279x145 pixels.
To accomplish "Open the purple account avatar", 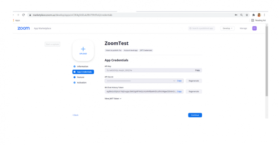I will [x=254, y=28].
